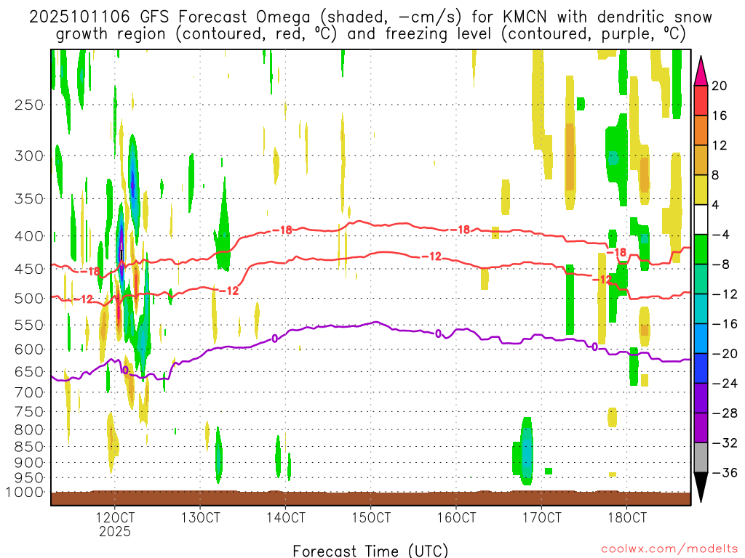The width and height of the screenshot is (745, 558).
Task: Click the 400 pressure level label
Action: [x=28, y=236]
